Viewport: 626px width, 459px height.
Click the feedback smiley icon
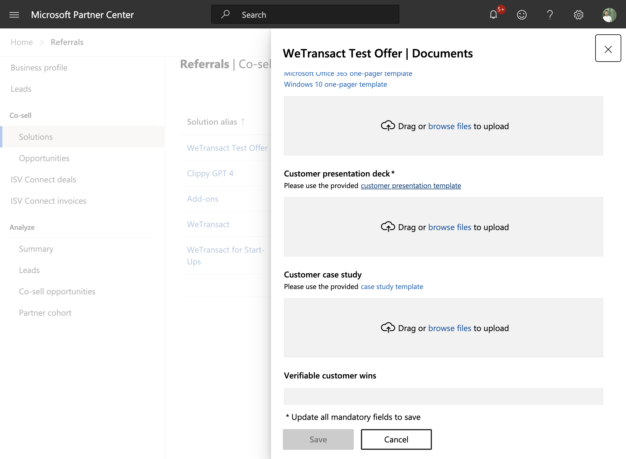(x=522, y=15)
